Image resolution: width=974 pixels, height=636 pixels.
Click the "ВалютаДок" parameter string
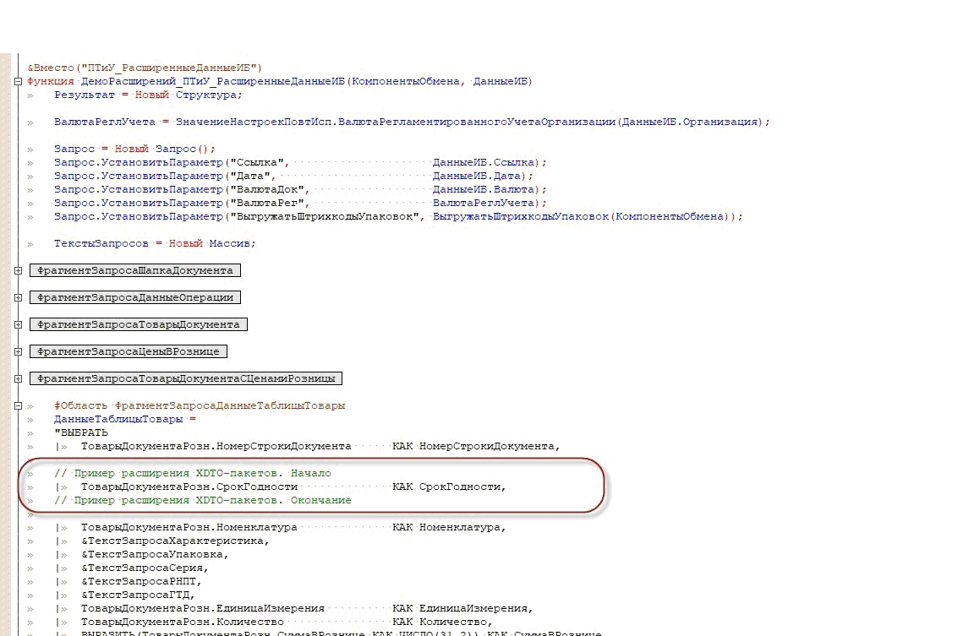(267, 189)
